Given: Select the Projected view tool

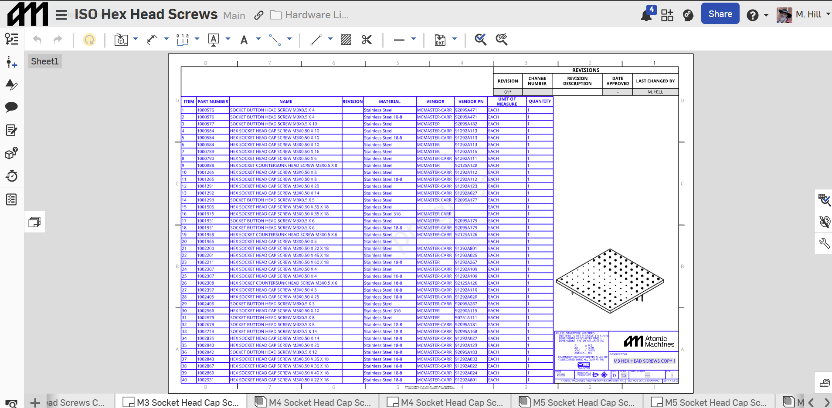Looking at the screenshot, I should (x=152, y=40).
